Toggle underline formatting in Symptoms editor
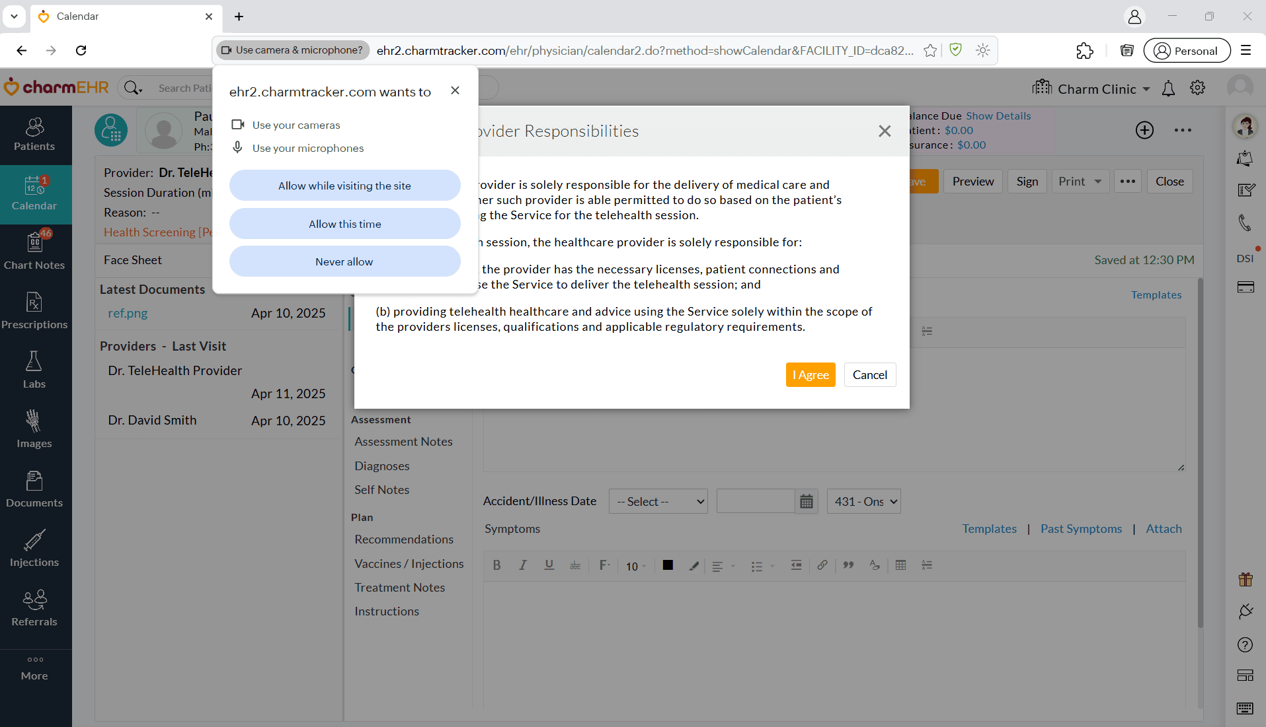The width and height of the screenshot is (1266, 727). pyautogui.click(x=549, y=565)
